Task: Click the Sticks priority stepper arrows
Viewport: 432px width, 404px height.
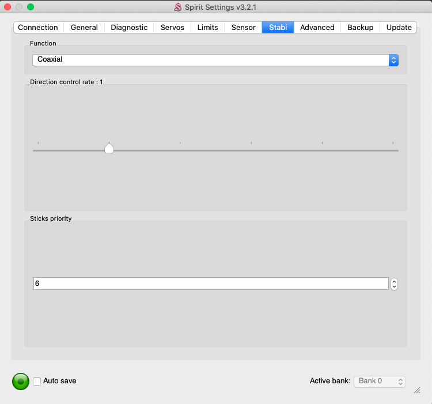Action: pos(394,284)
